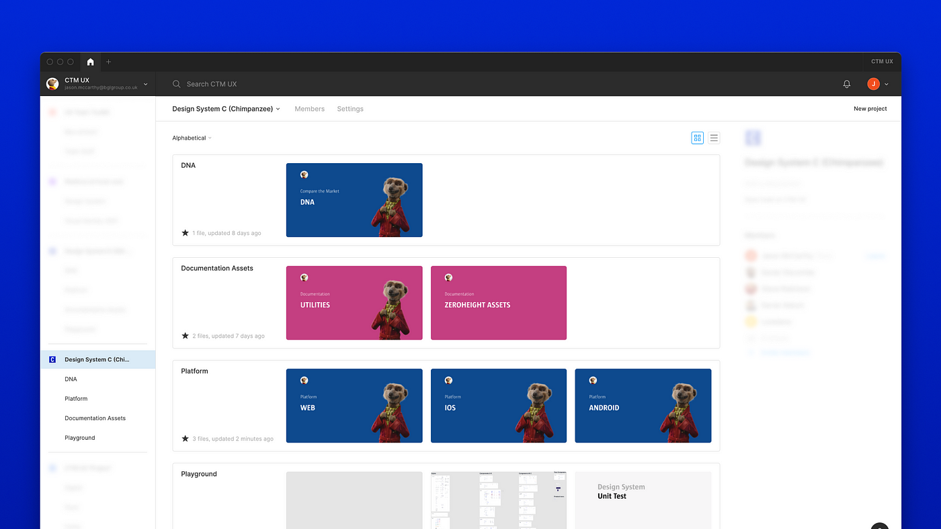Open the ZEROHEIGHT ASSETS file thumbnail

tap(499, 303)
